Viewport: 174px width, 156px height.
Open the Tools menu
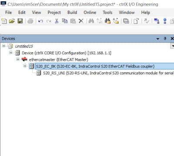tap(107, 13)
